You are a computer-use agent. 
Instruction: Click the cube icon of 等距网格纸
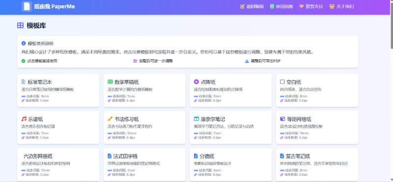(282, 119)
